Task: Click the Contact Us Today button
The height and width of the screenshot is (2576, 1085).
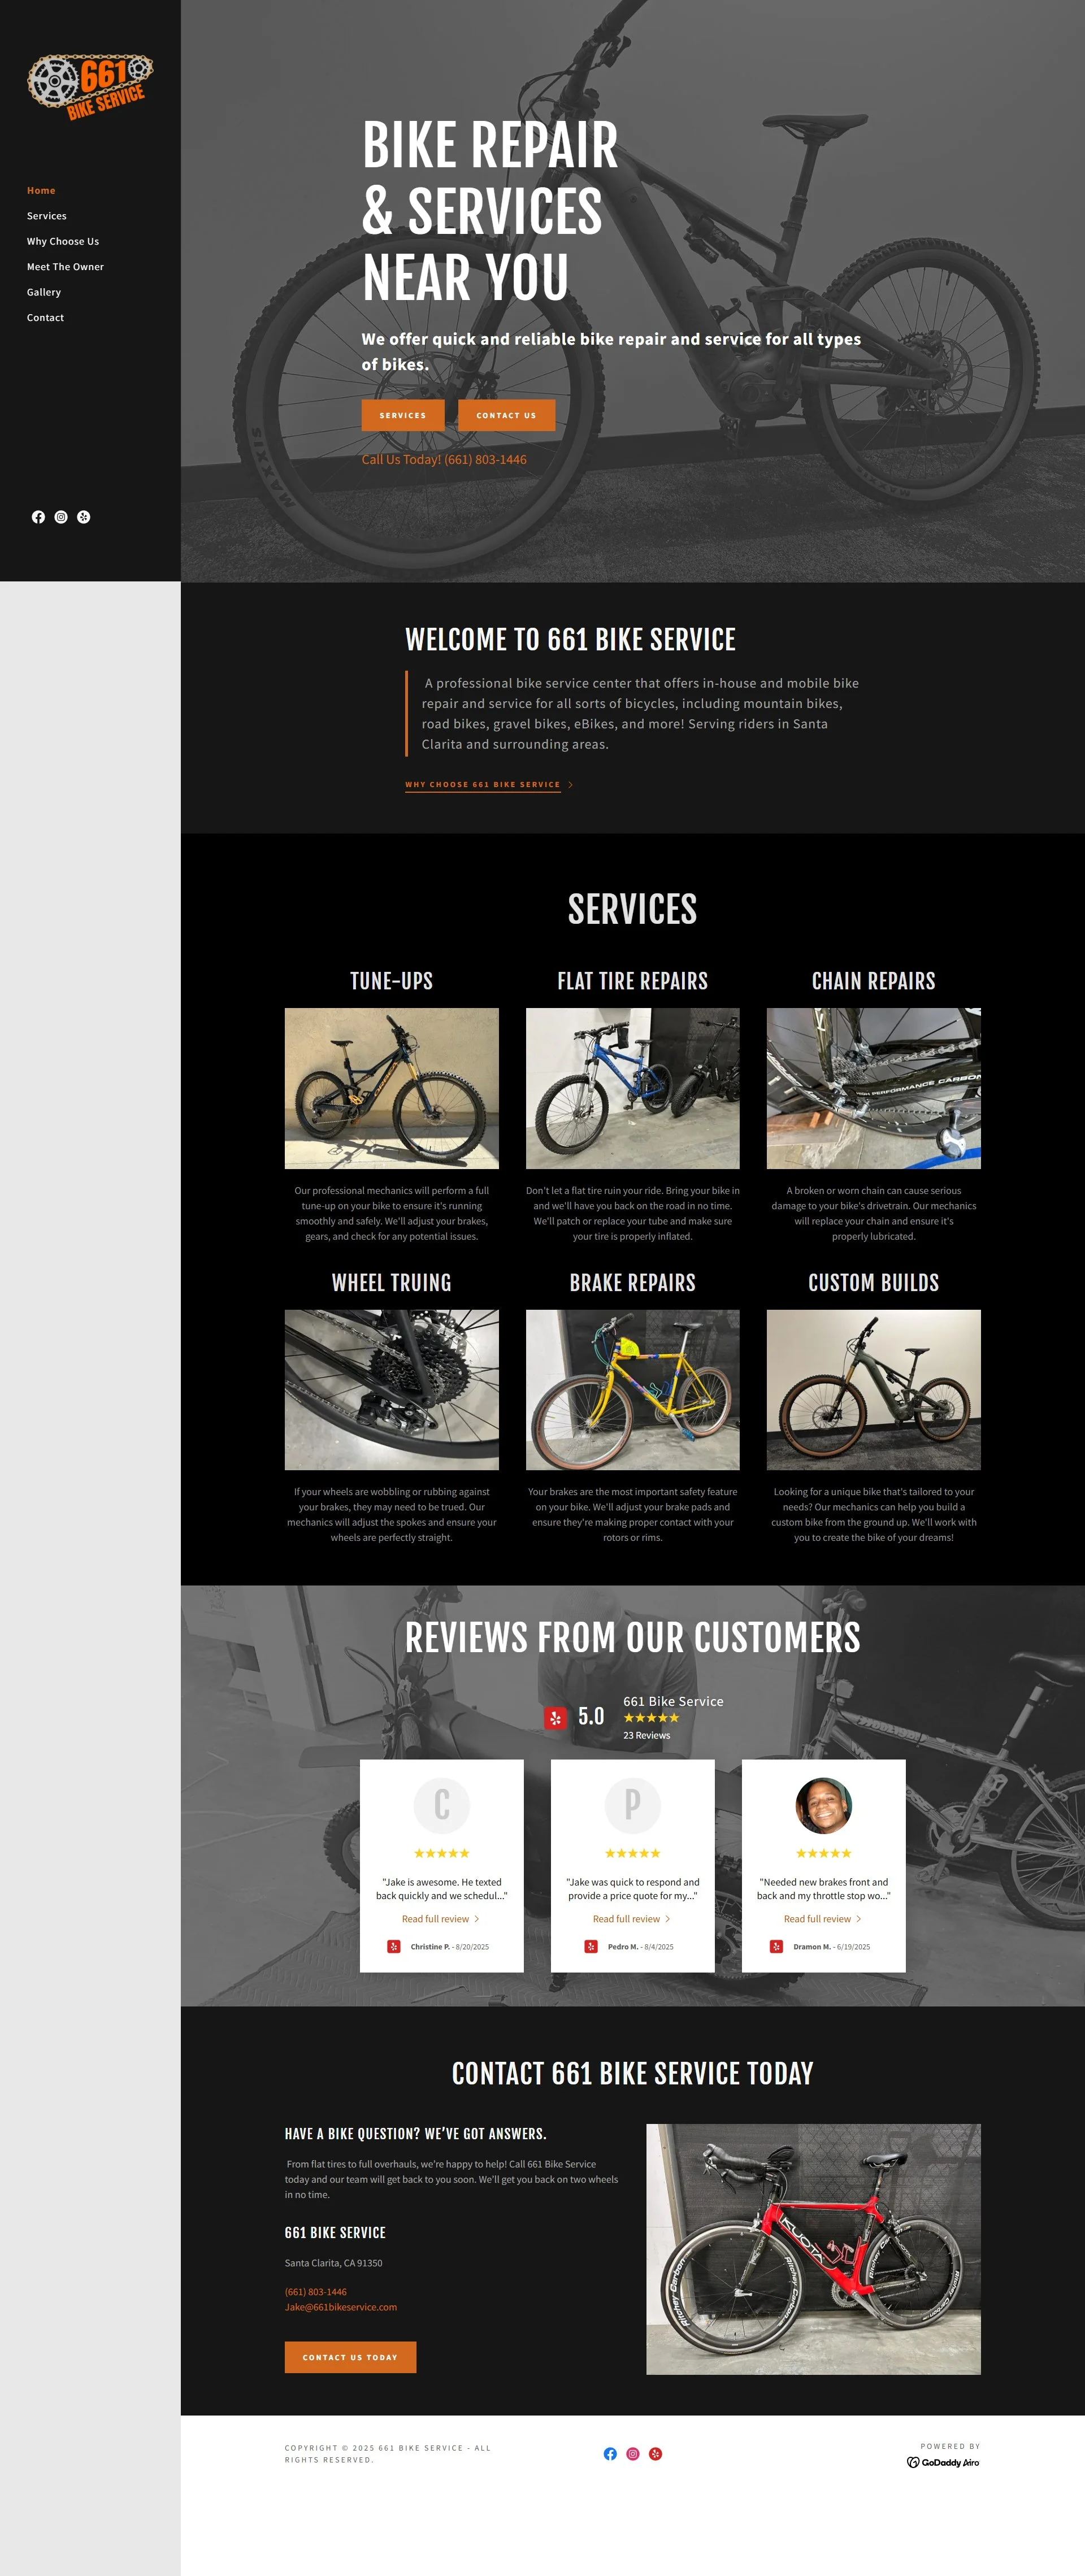Action: click(350, 2357)
